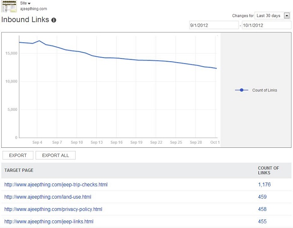293x228 pixels.
Task: Click the EXPORT ALL button
Action: [x=55, y=155]
